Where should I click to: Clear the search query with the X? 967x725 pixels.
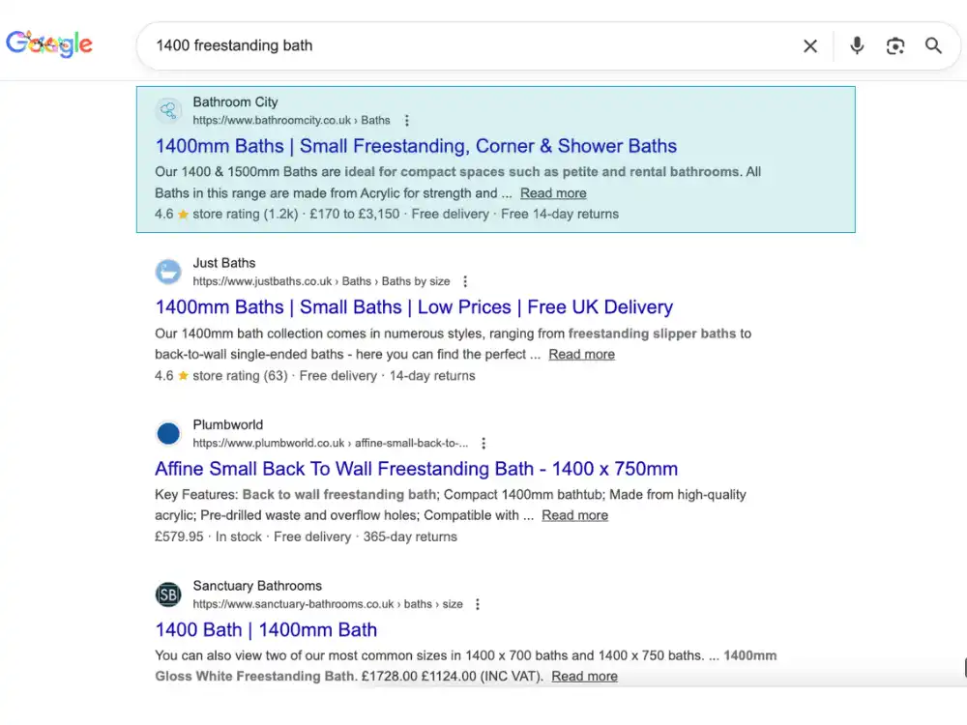pyautogui.click(x=810, y=45)
